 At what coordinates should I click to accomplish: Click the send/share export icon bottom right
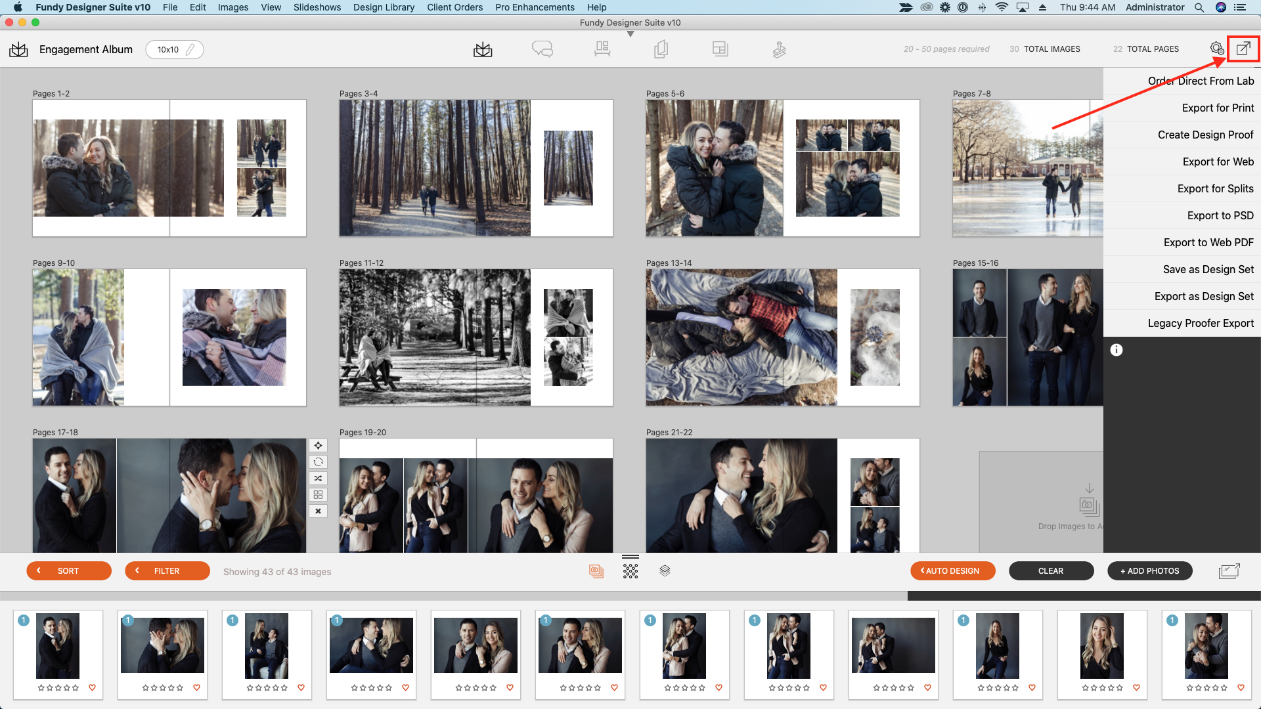[x=1230, y=570]
